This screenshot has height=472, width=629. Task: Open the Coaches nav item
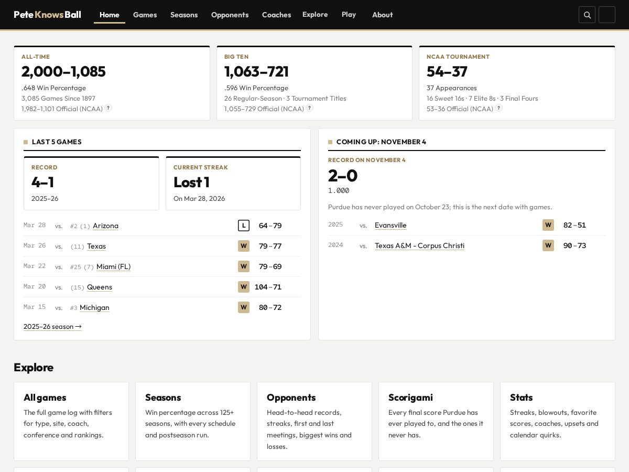point(276,15)
